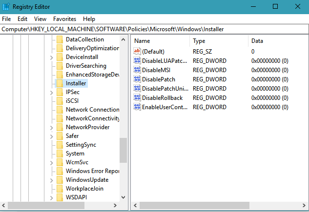Select the (Default) string value icon

point(137,52)
